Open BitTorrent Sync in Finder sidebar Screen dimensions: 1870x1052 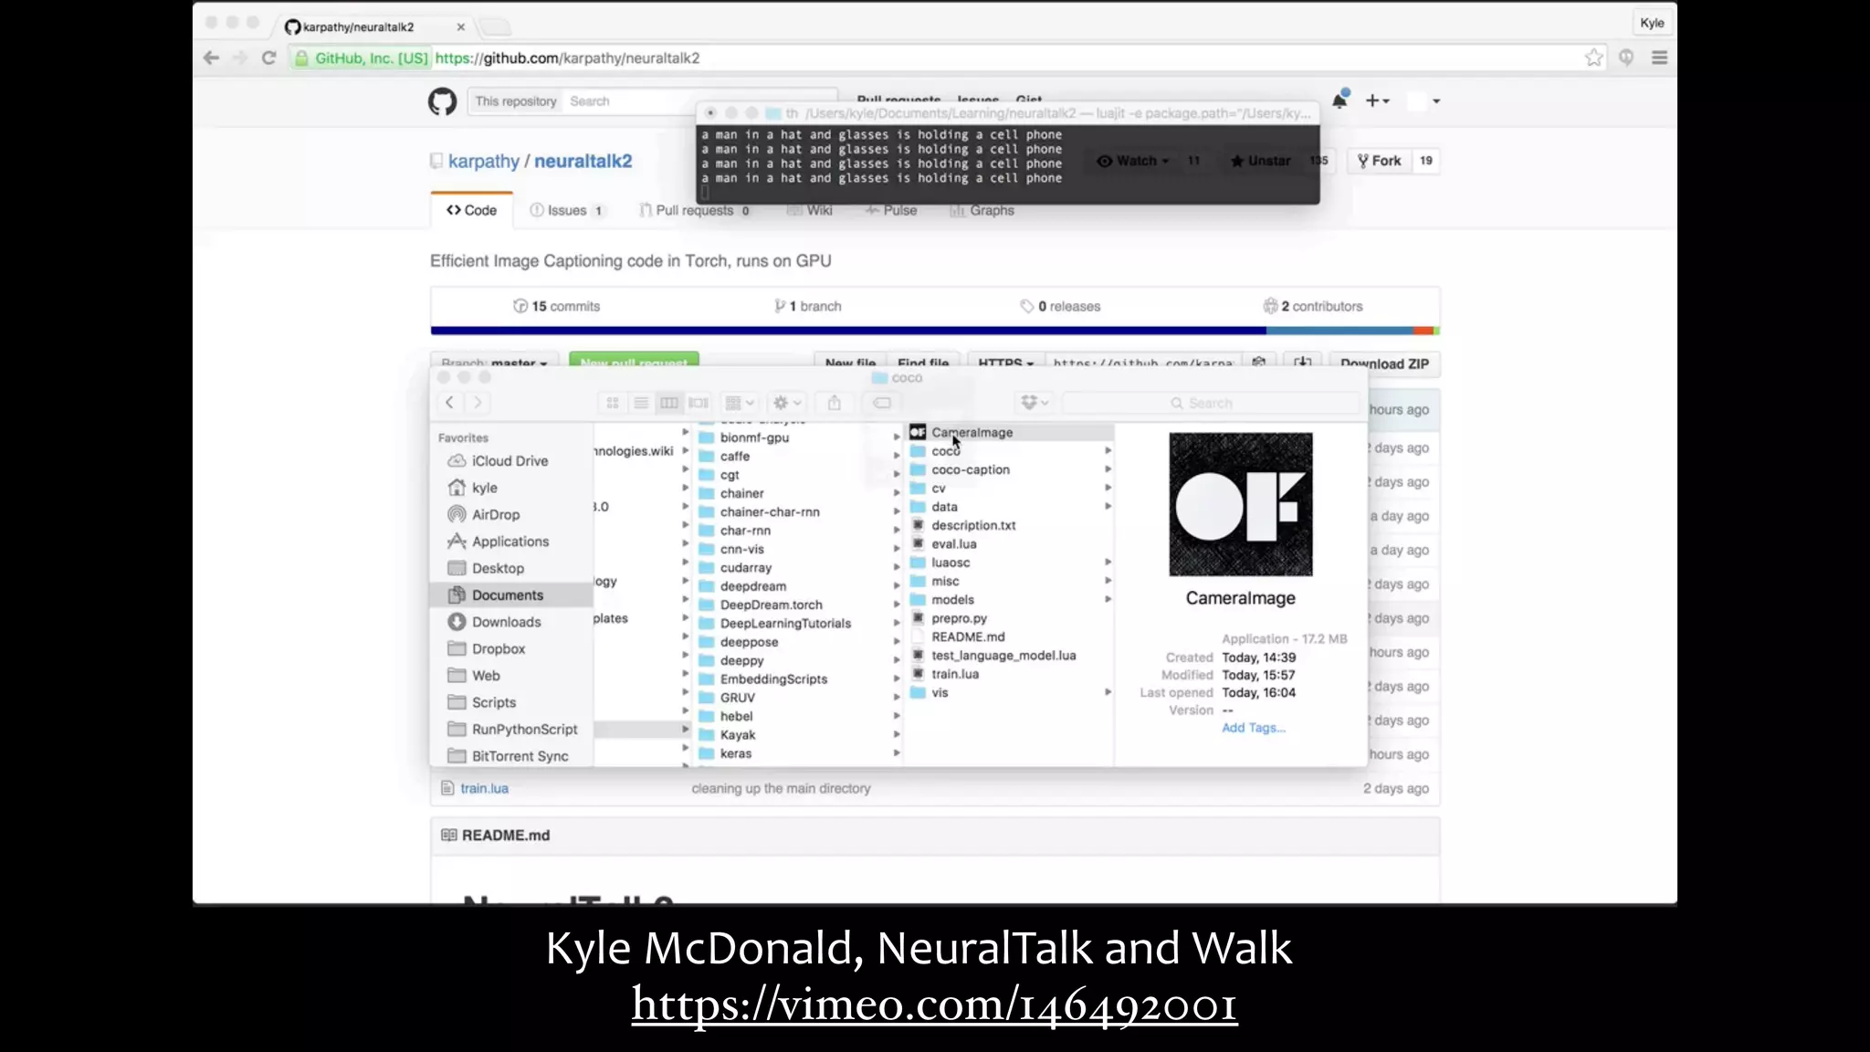pos(520,756)
